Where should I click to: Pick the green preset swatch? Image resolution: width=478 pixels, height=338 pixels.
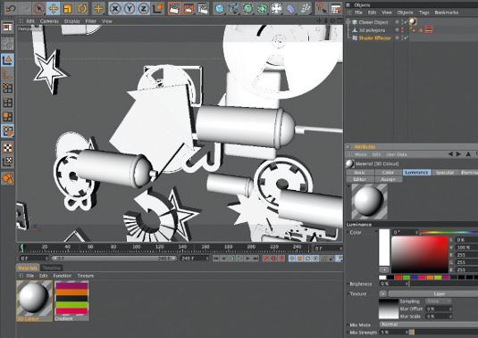[x=406, y=277]
